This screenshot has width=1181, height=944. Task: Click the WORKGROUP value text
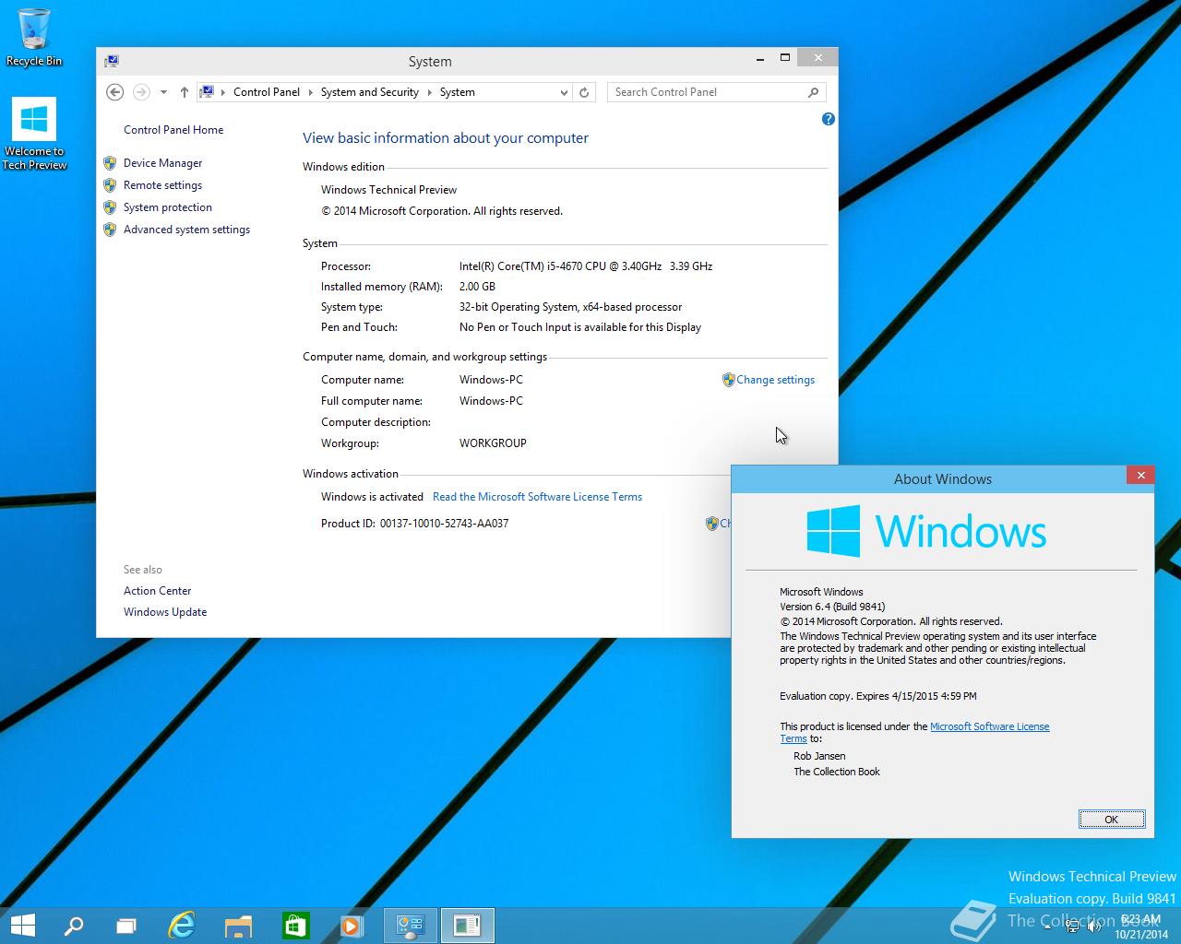pos(493,443)
